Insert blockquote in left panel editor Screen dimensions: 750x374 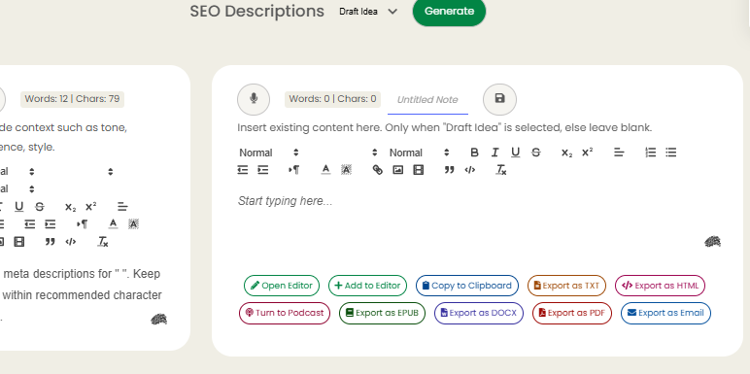point(51,242)
